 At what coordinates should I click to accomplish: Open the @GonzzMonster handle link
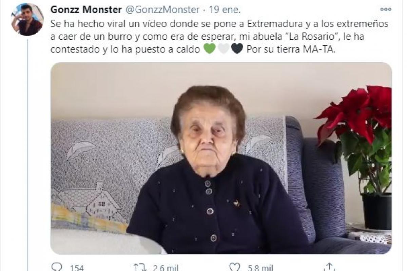click(x=162, y=10)
